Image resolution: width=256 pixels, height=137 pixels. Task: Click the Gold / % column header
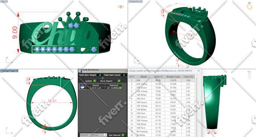(x=158, y=76)
